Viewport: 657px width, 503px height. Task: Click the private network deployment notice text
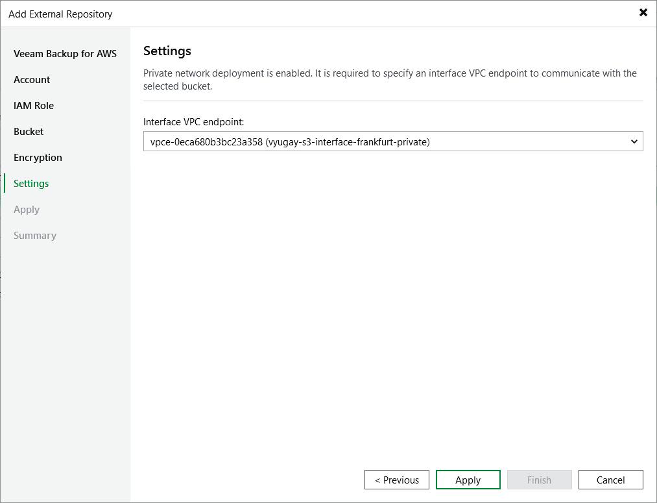coord(389,79)
